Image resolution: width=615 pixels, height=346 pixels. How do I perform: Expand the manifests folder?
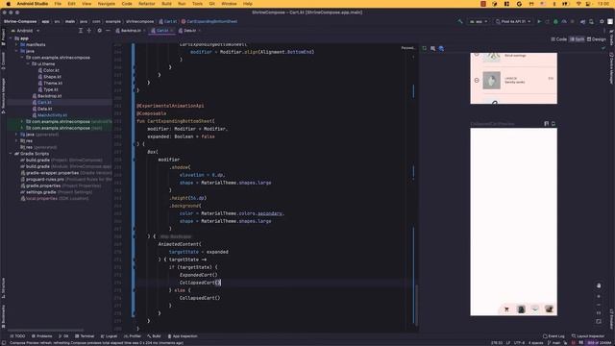pyautogui.click(x=16, y=45)
